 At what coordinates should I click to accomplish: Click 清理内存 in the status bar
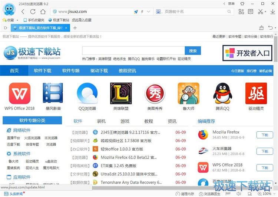coord(185,194)
